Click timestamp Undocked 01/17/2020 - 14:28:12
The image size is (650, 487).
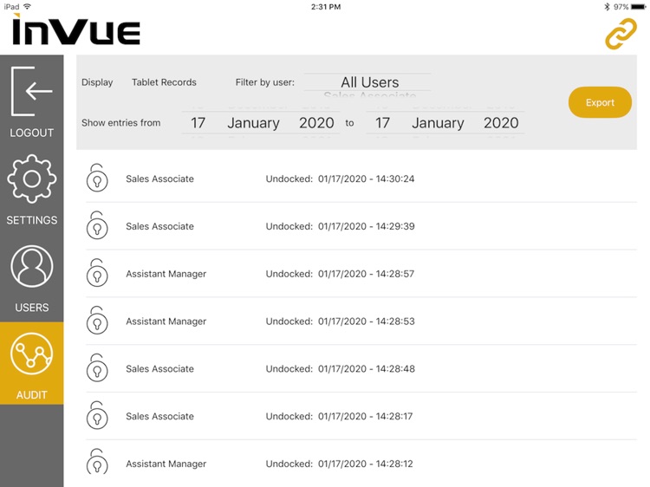339,464
